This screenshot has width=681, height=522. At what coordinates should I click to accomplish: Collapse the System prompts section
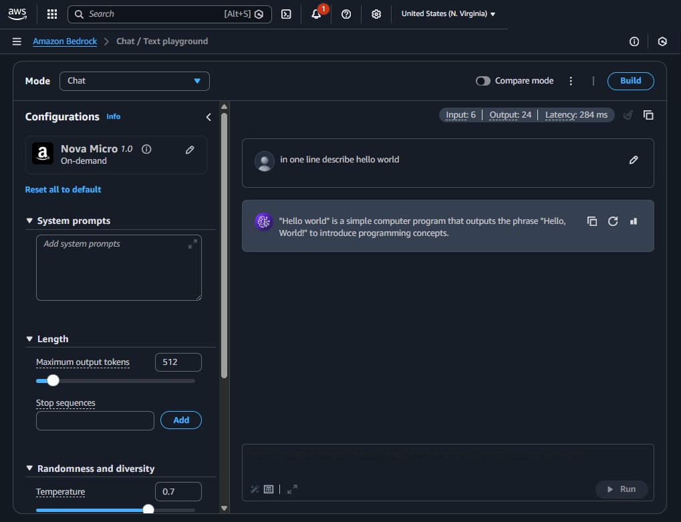[29, 221]
